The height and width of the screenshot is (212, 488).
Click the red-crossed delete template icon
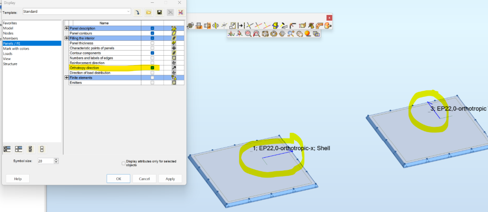tap(181, 12)
